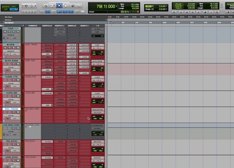Click the COMMENTS column header
The image size is (234, 168).
[x=33, y=26]
